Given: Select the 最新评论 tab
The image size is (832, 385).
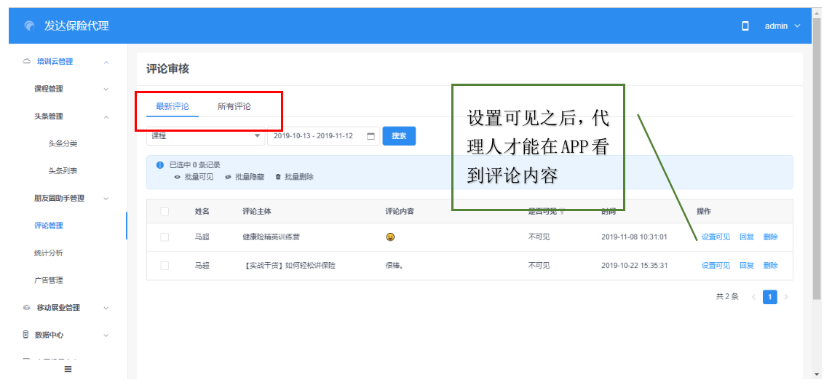Looking at the screenshot, I should tap(172, 106).
